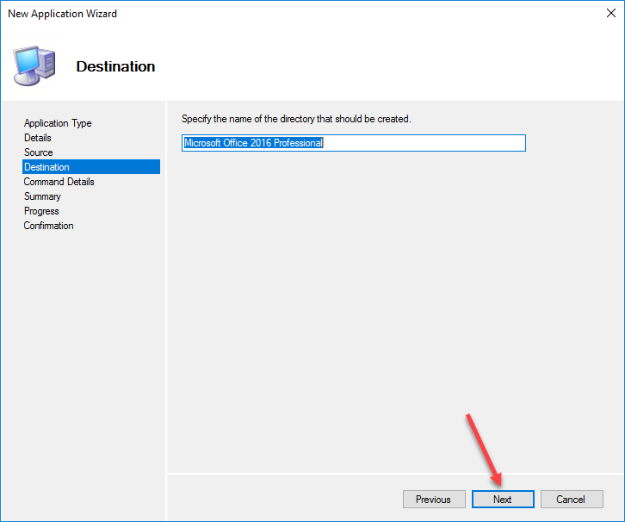The image size is (625, 522).
Task: Select the Progress step in the sidebar
Action: [x=41, y=211]
